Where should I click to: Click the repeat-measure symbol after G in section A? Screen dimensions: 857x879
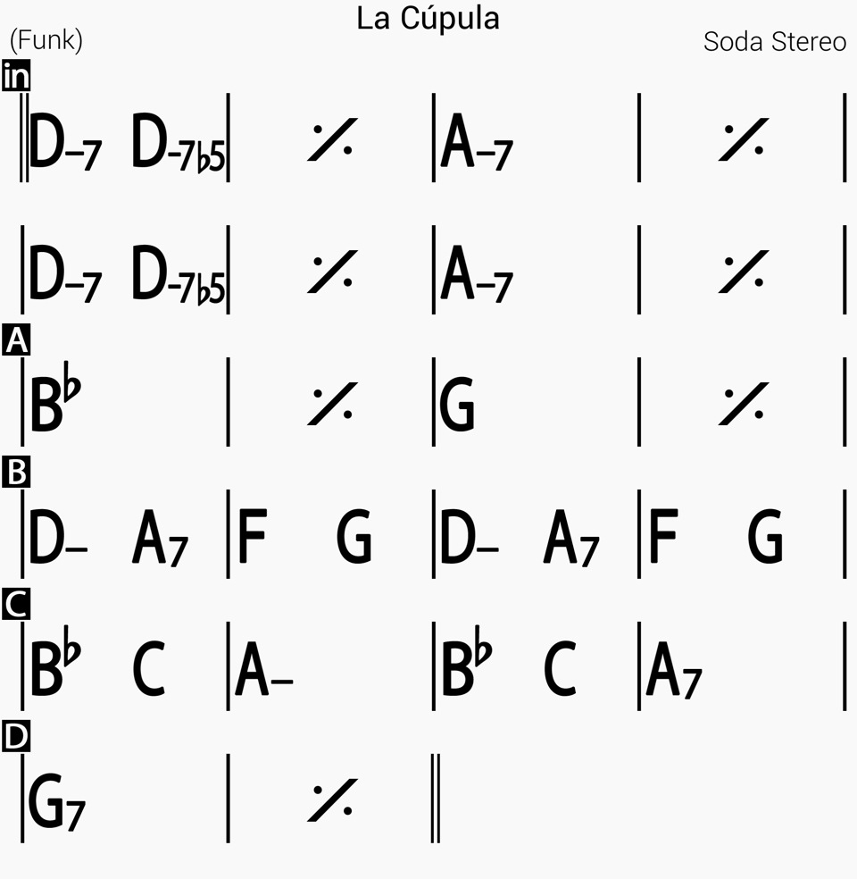[744, 404]
